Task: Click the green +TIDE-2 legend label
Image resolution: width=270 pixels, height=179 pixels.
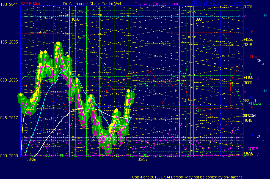Action: click(255, 104)
